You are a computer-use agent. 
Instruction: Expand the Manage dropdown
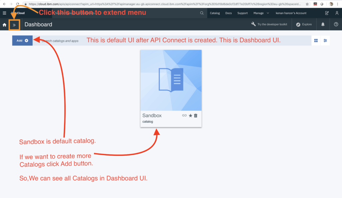click(x=261, y=13)
